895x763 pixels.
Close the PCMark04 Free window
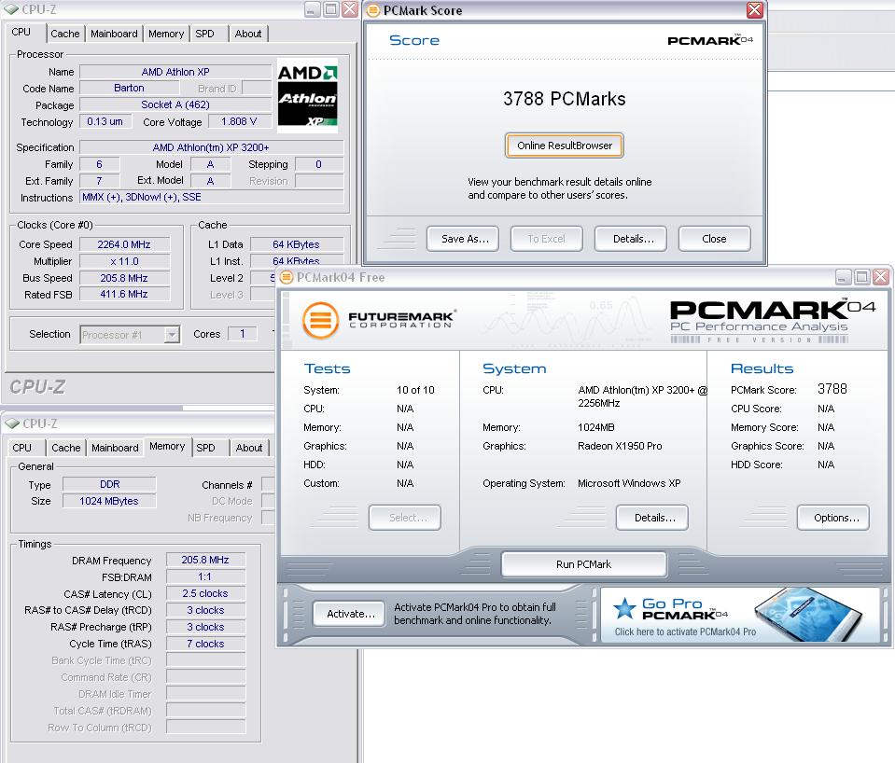(x=881, y=277)
